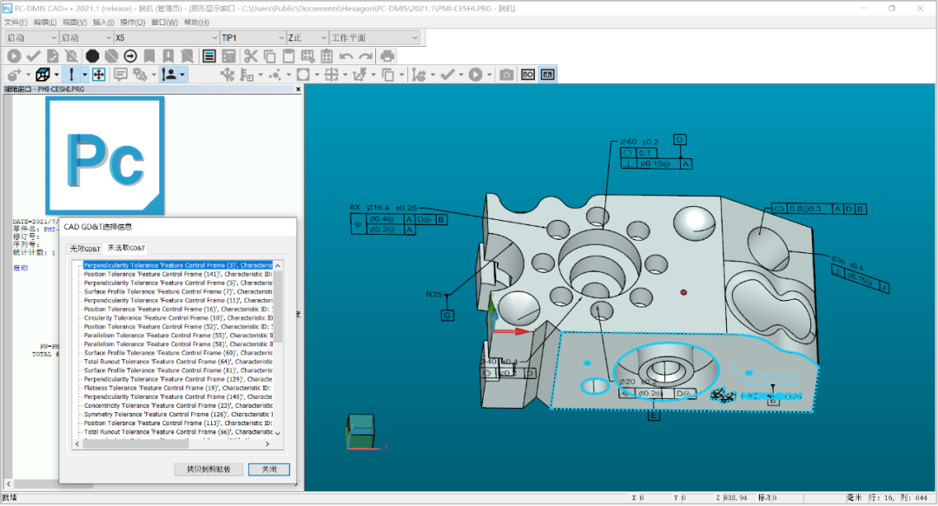Image resolution: width=938 pixels, height=506 pixels.
Task: Open the 工作平面 dropdown
Action: 374,37
